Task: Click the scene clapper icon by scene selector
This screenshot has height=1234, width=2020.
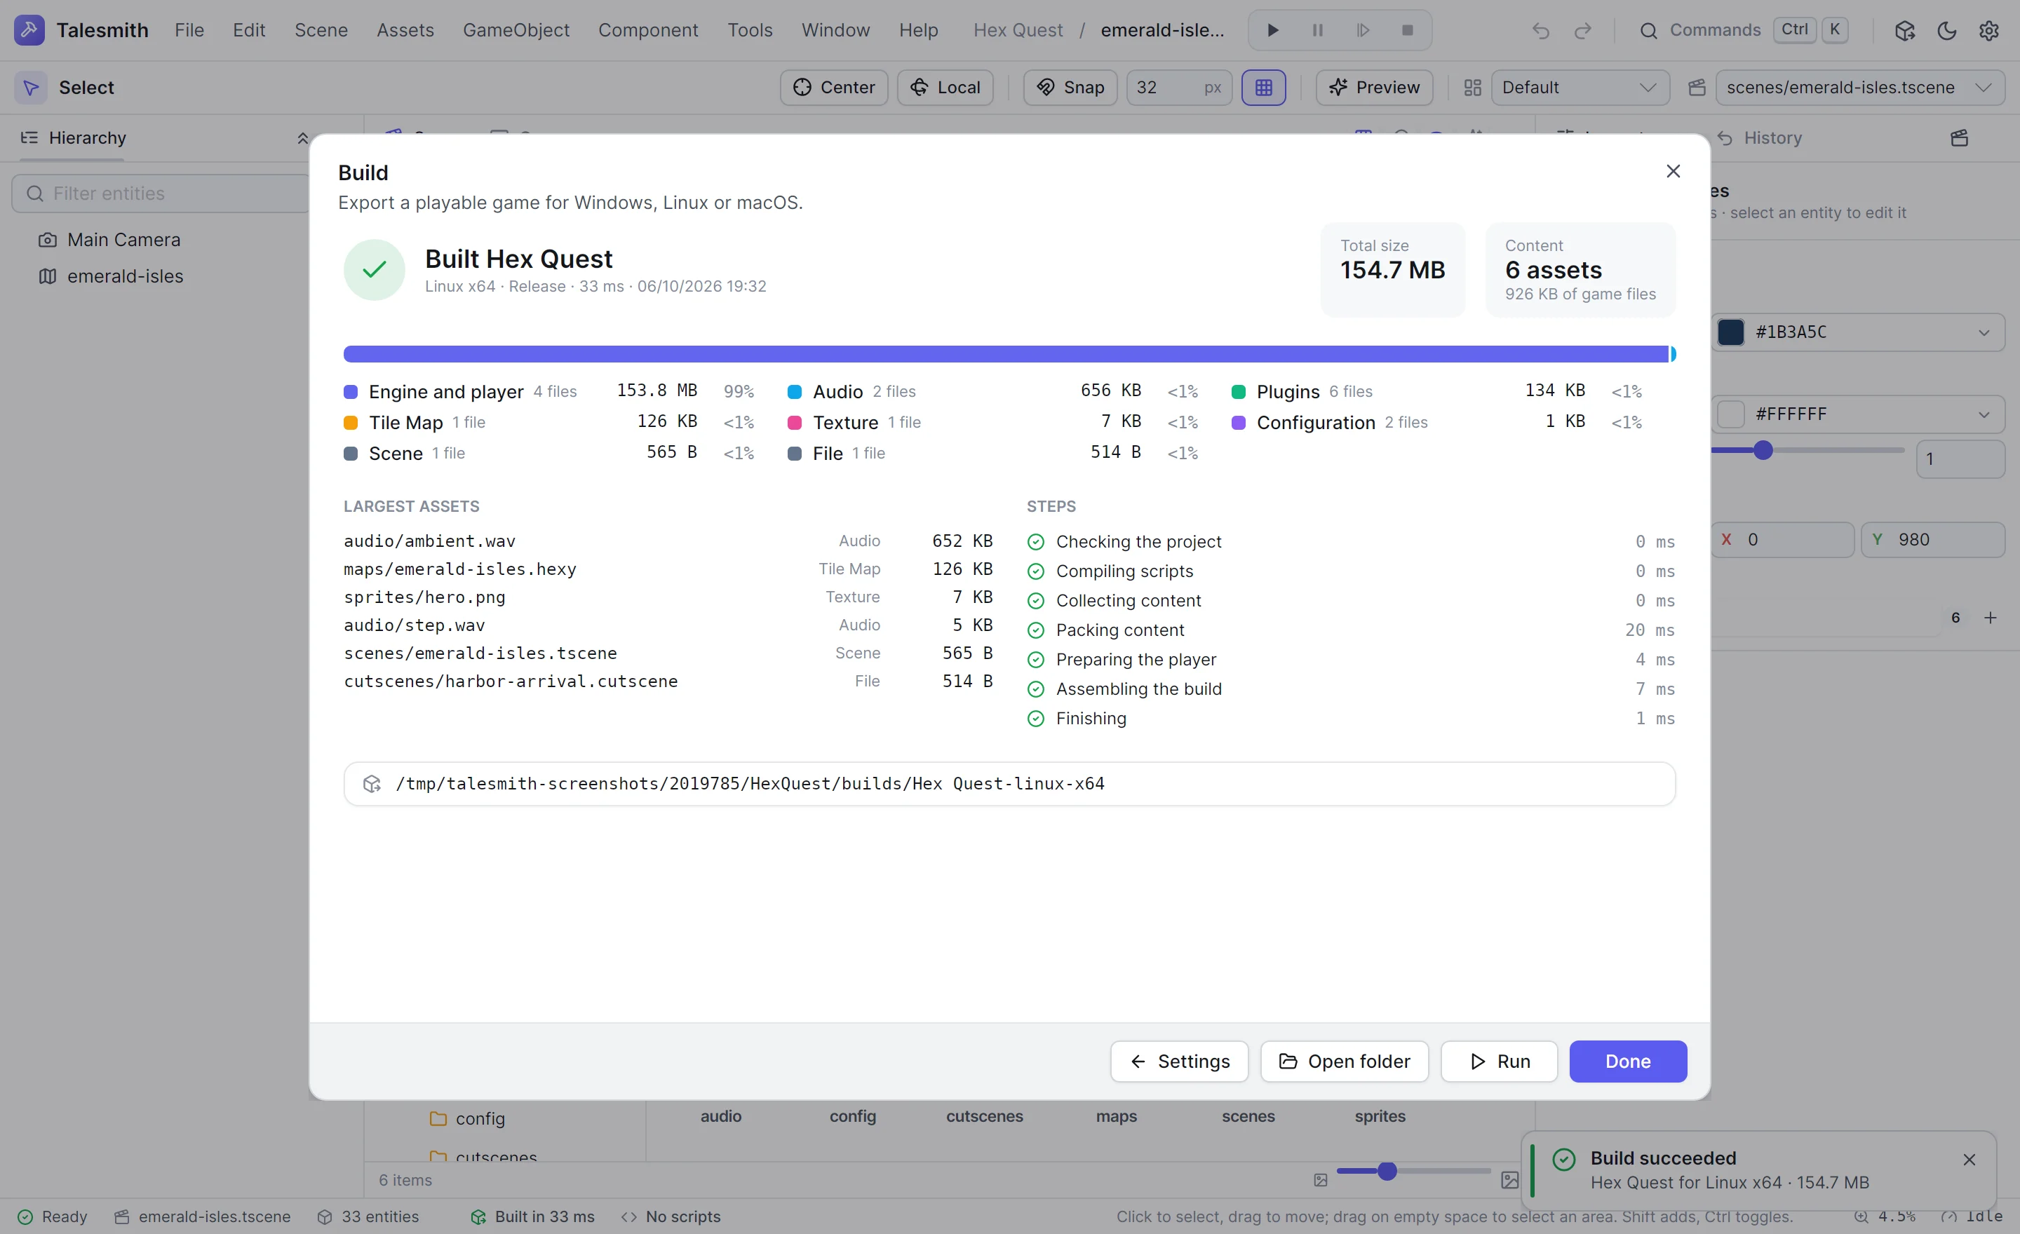Action: (1697, 88)
